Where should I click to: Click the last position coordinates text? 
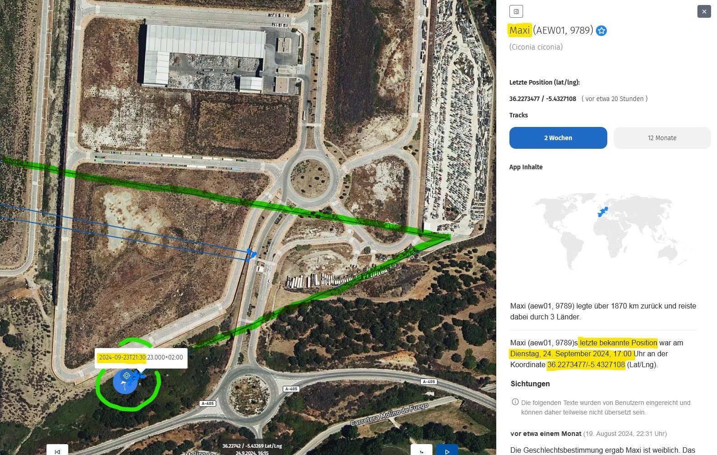pos(543,99)
